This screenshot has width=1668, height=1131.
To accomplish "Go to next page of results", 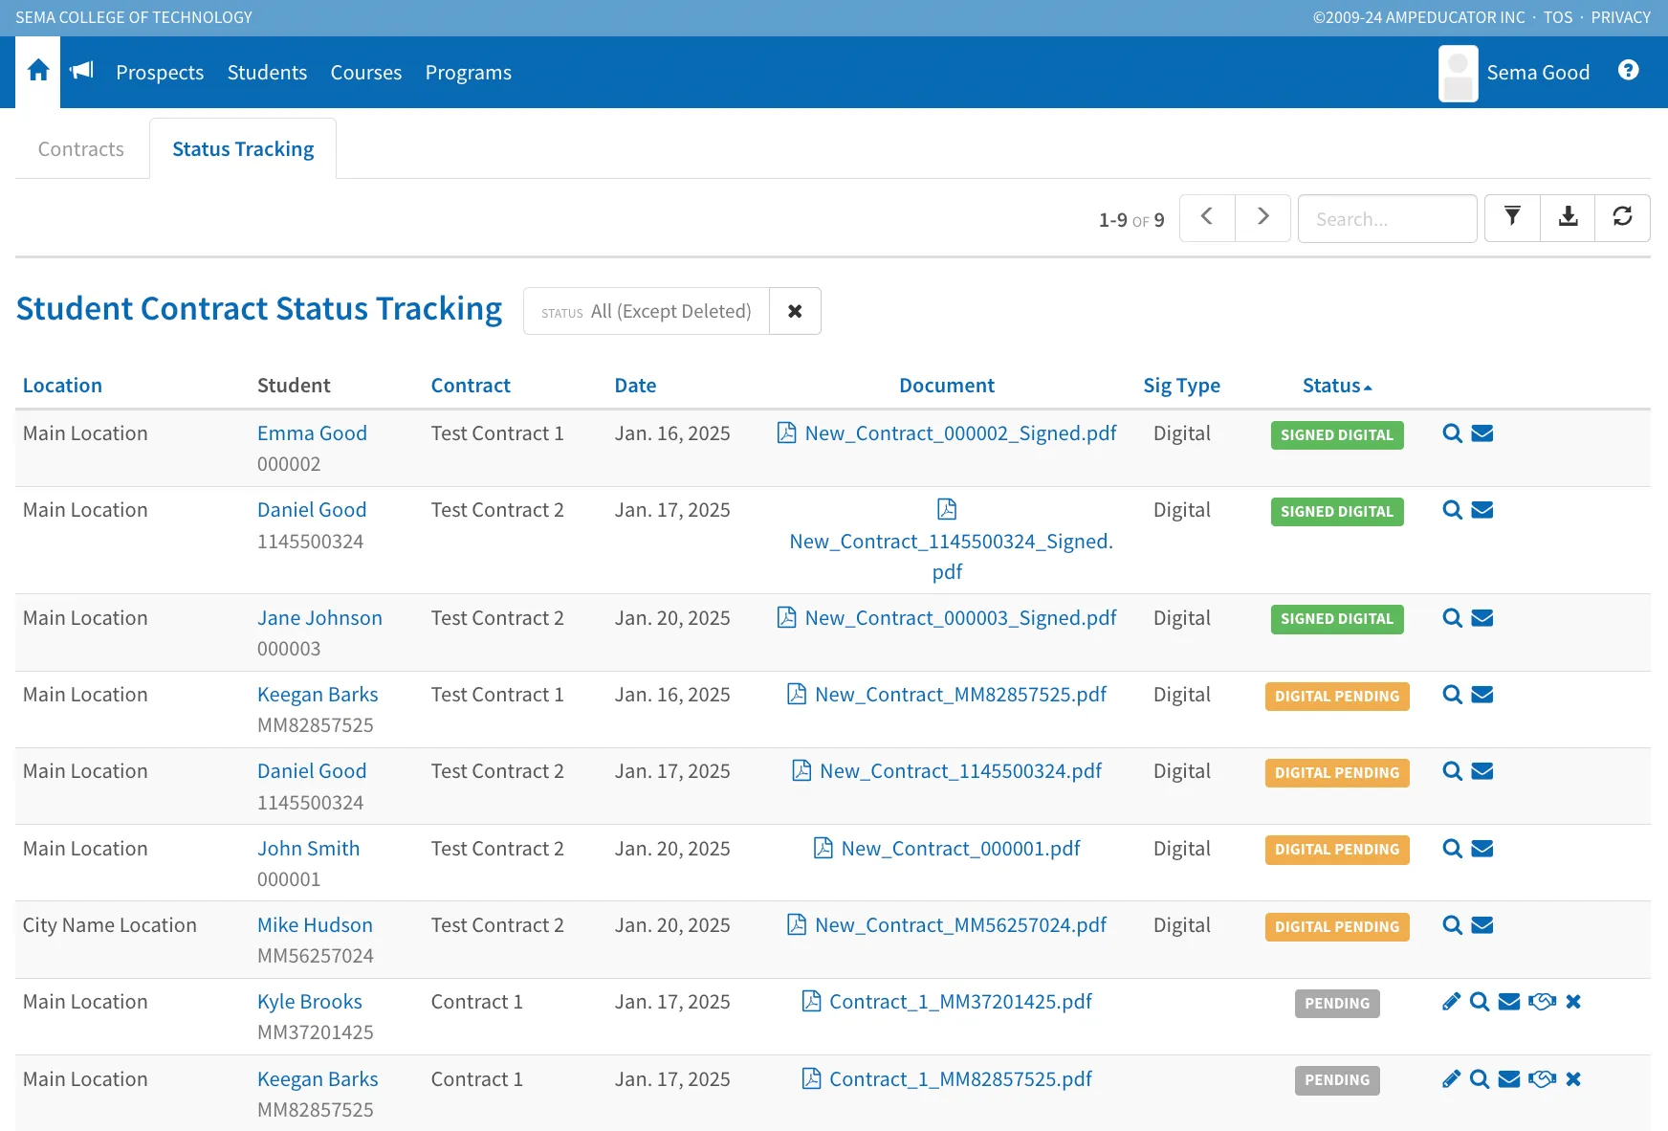I will tap(1262, 218).
